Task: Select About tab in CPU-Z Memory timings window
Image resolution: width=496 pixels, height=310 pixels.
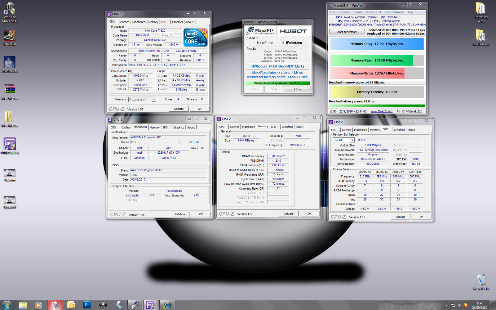Action: click(299, 127)
